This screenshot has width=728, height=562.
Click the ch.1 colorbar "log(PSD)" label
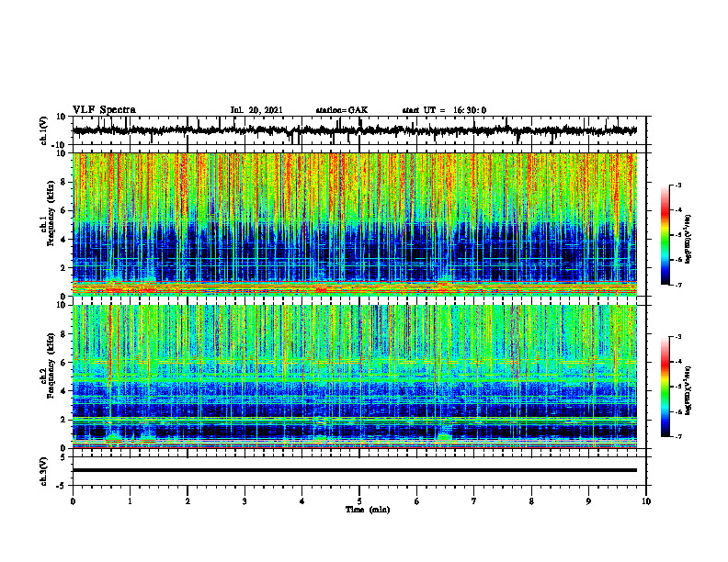(689, 239)
